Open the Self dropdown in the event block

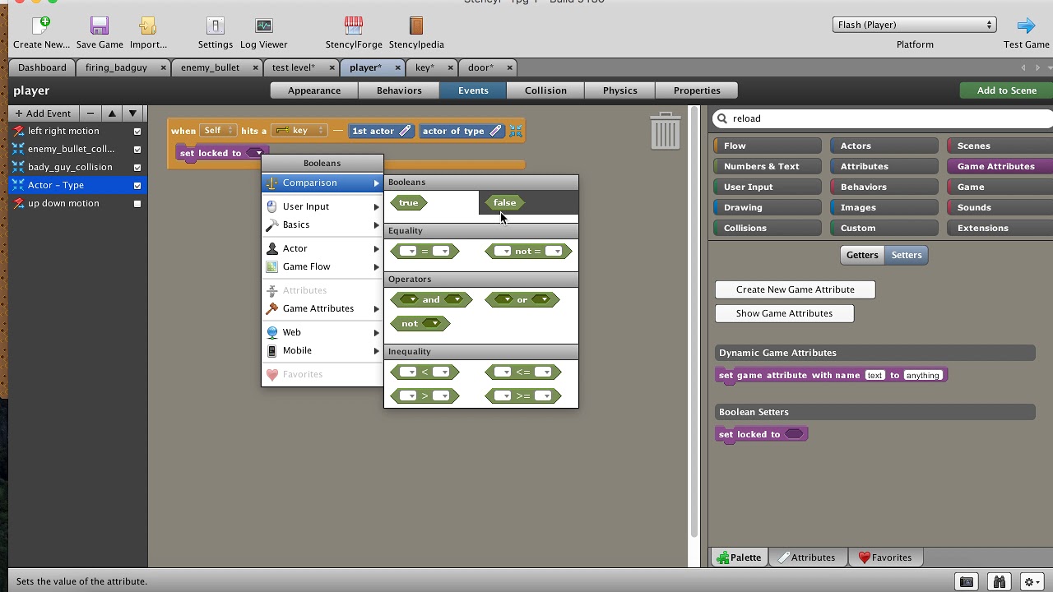(218, 131)
